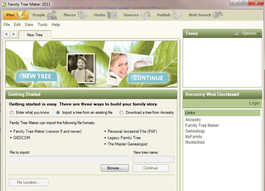Screen dimensions: 265x191
Task: Click the New tree name field
Action: click(153, 159)
